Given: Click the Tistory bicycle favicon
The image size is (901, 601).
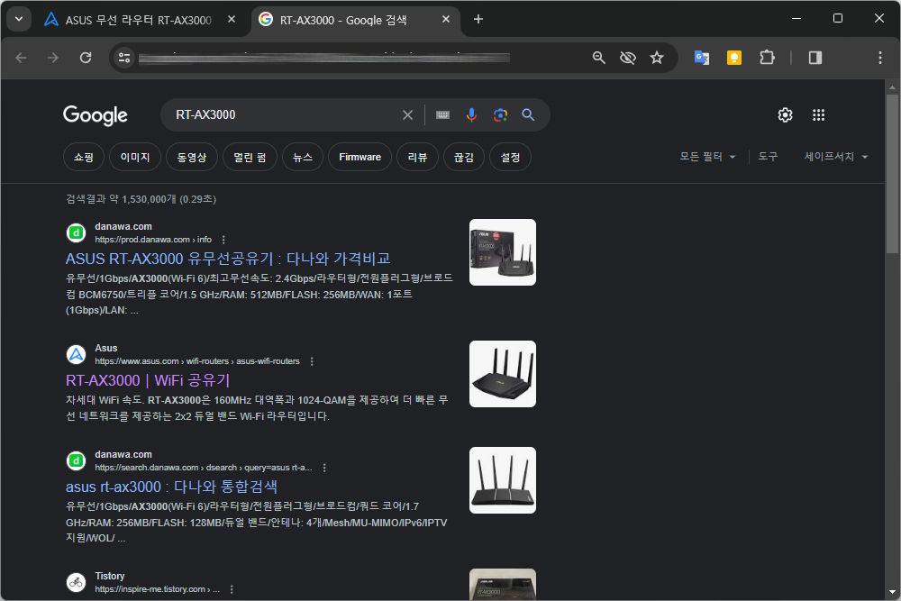Looking at the screenshot, I should coord(76,583).
